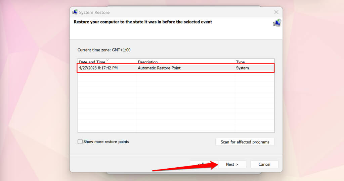Sort by the Description column header
The width and height of the screenshot is (344, 181).
[186, 62]
